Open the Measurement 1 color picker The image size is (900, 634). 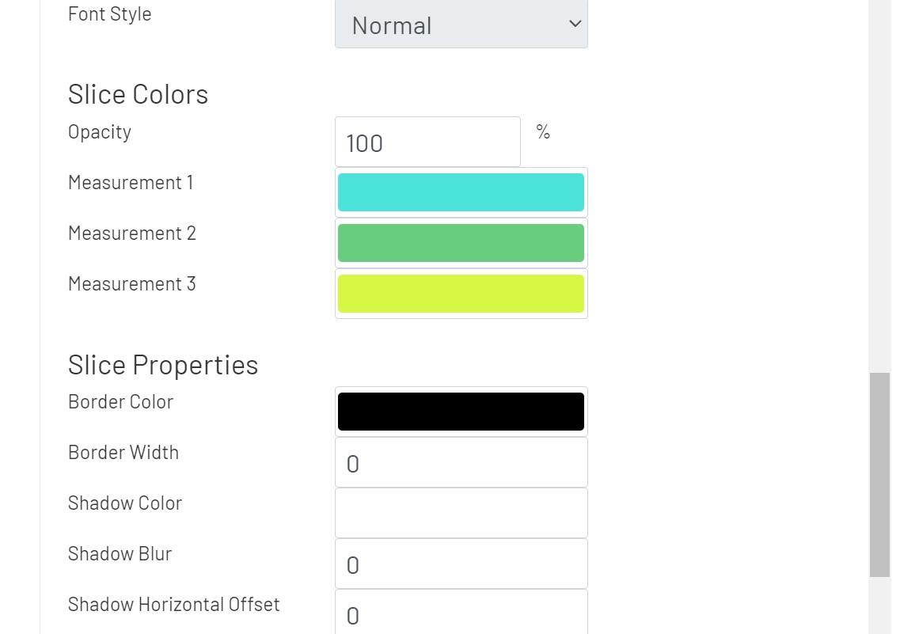click(x=461, y=192)
